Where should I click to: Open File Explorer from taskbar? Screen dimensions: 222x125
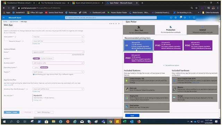pos(53,122)
